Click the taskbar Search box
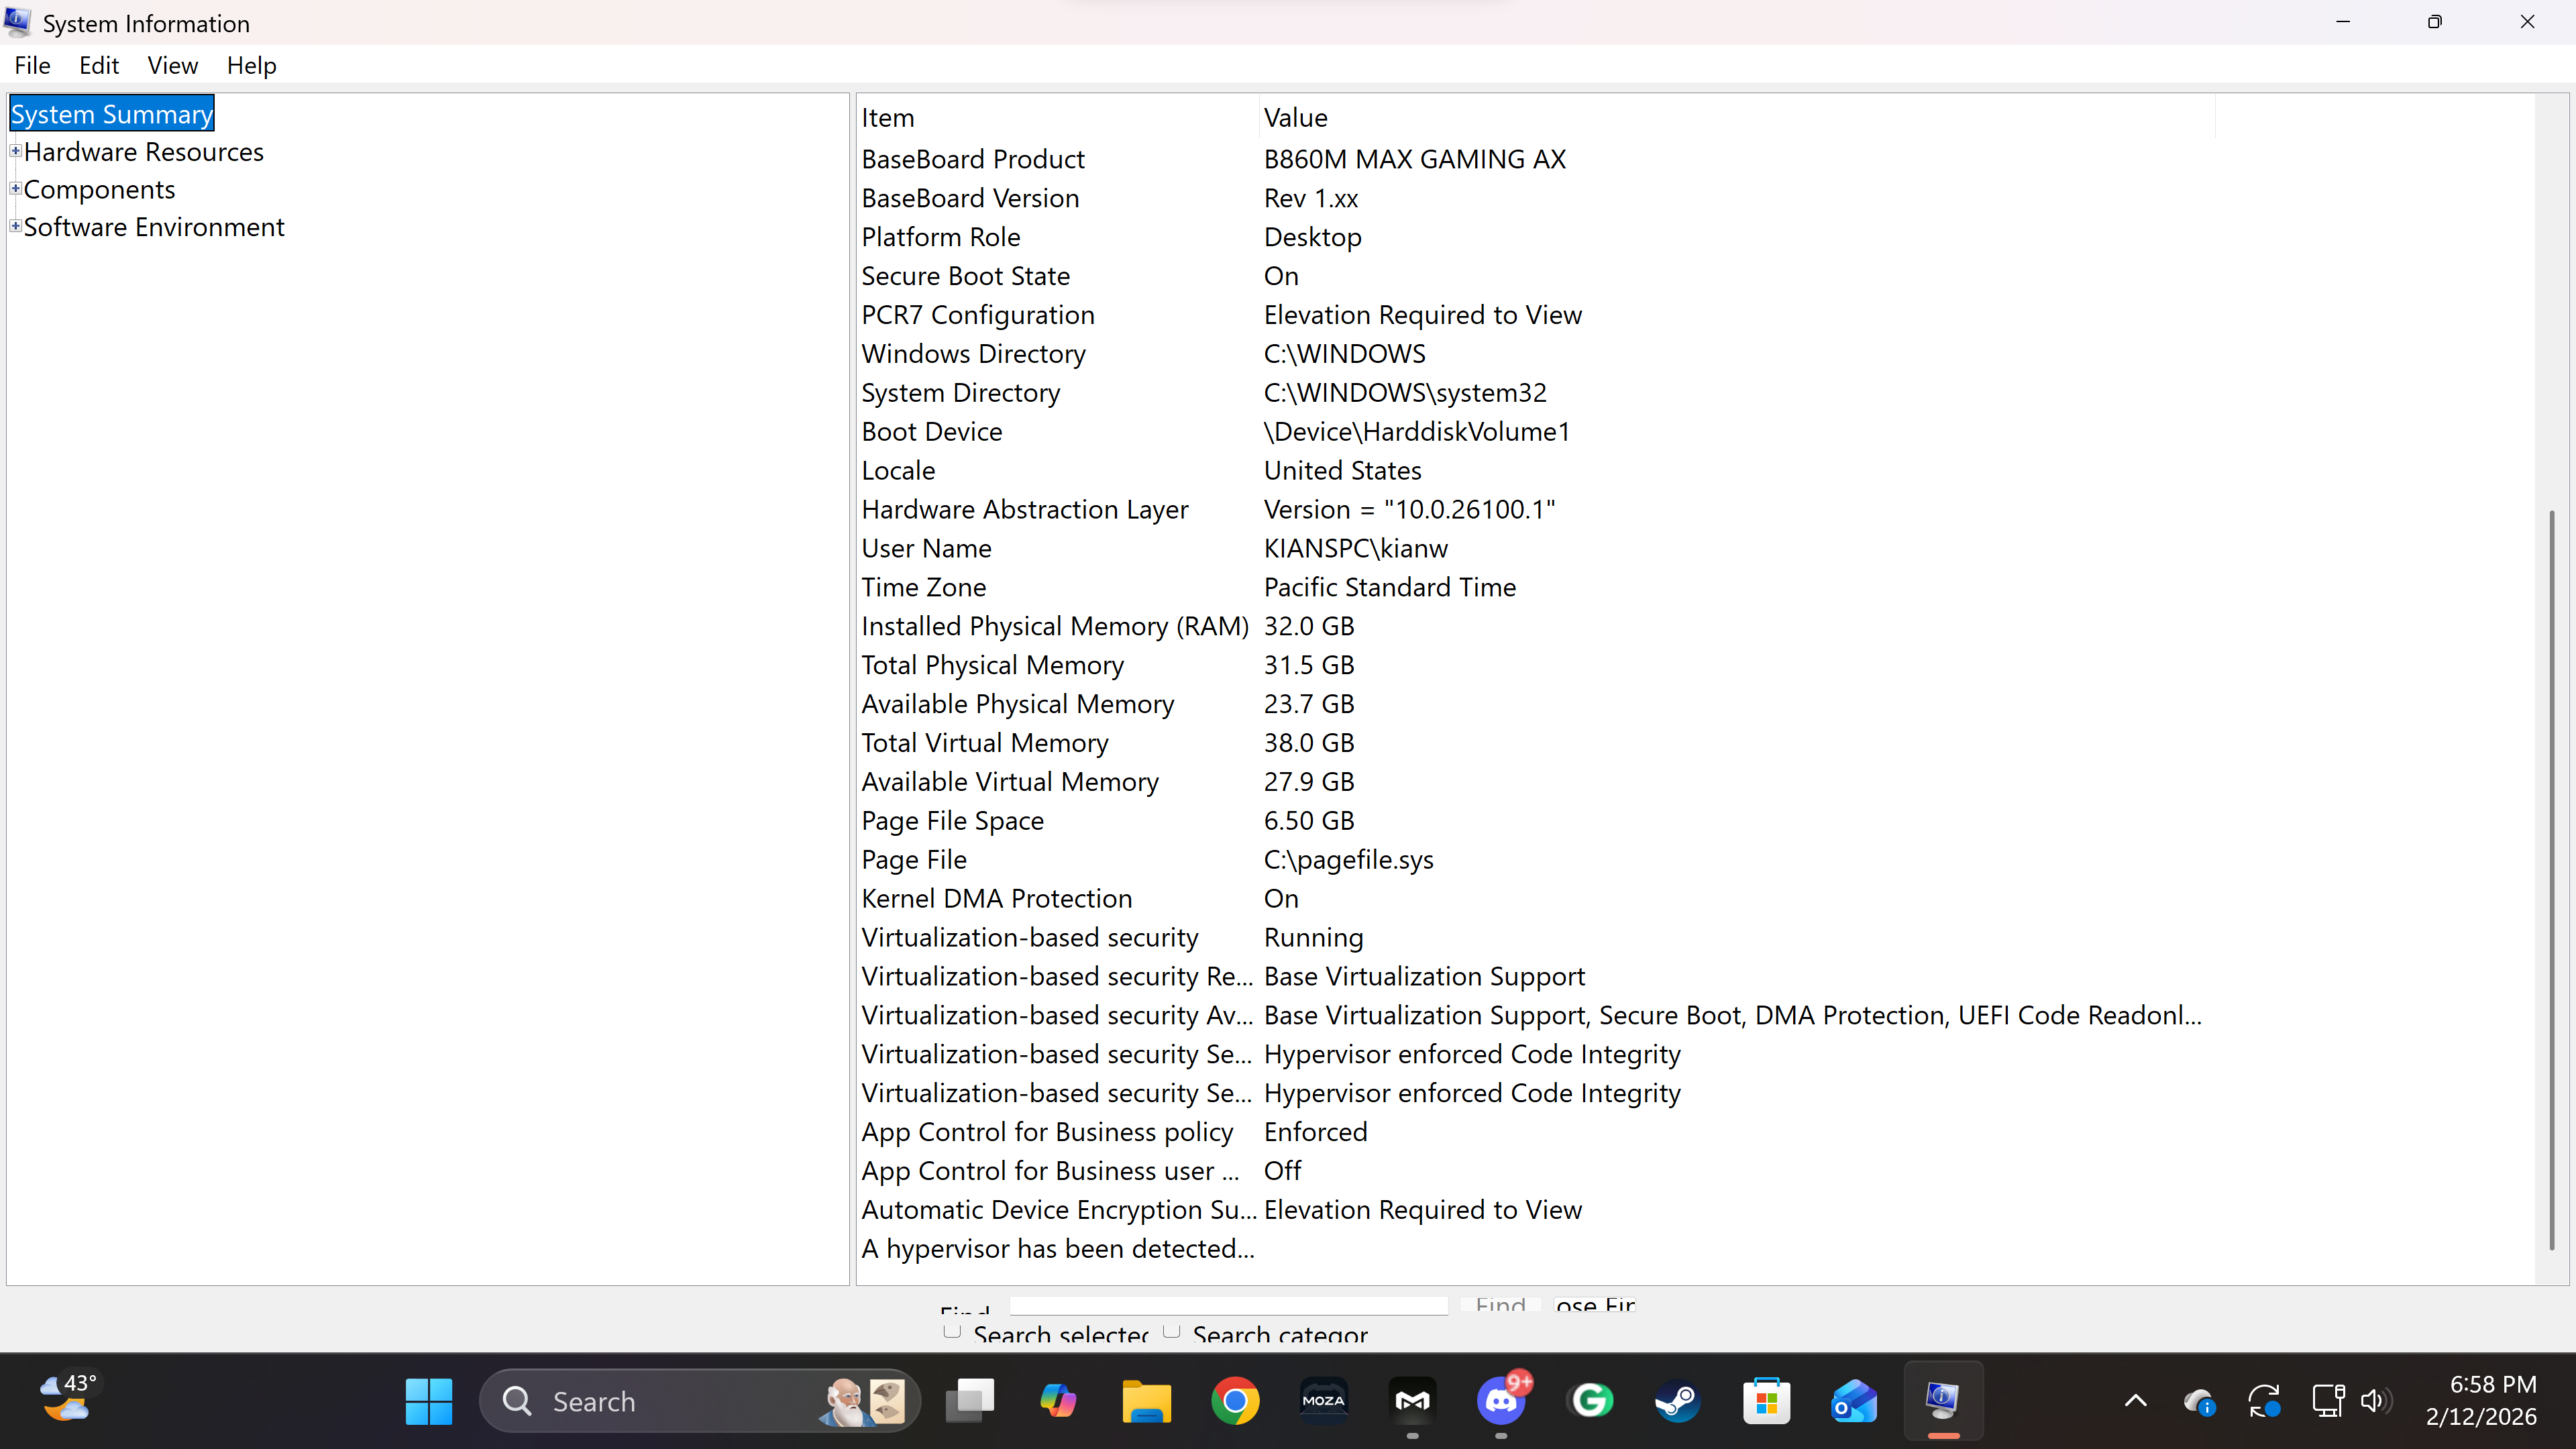This screenshot has height=1449, width=2576. point(699,1401)
